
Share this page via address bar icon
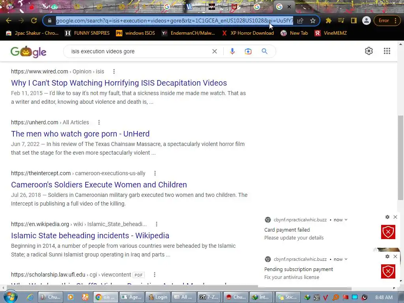pyautogui.click(x=300, y=21)
